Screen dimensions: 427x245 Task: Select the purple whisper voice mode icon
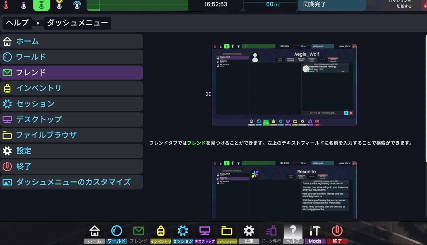23,5
